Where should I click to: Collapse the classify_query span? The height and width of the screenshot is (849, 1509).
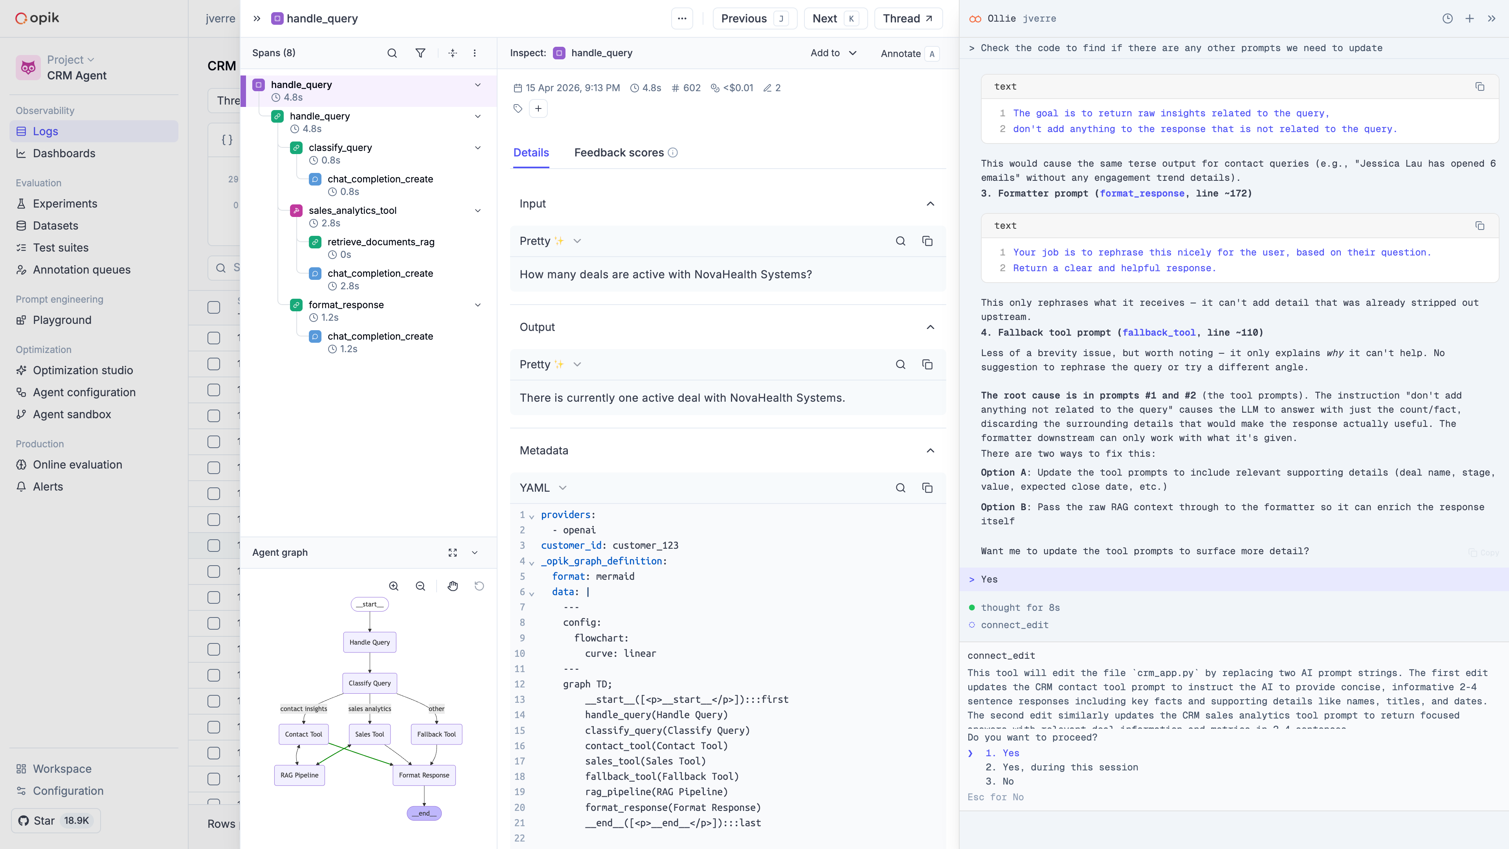click(478, 148)
